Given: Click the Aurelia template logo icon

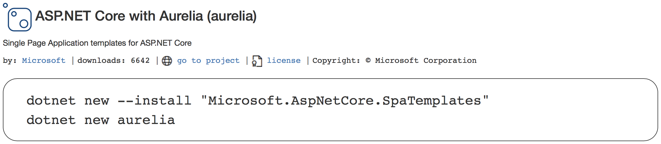Looking at the screenshot, I should [x=20, y=19].
